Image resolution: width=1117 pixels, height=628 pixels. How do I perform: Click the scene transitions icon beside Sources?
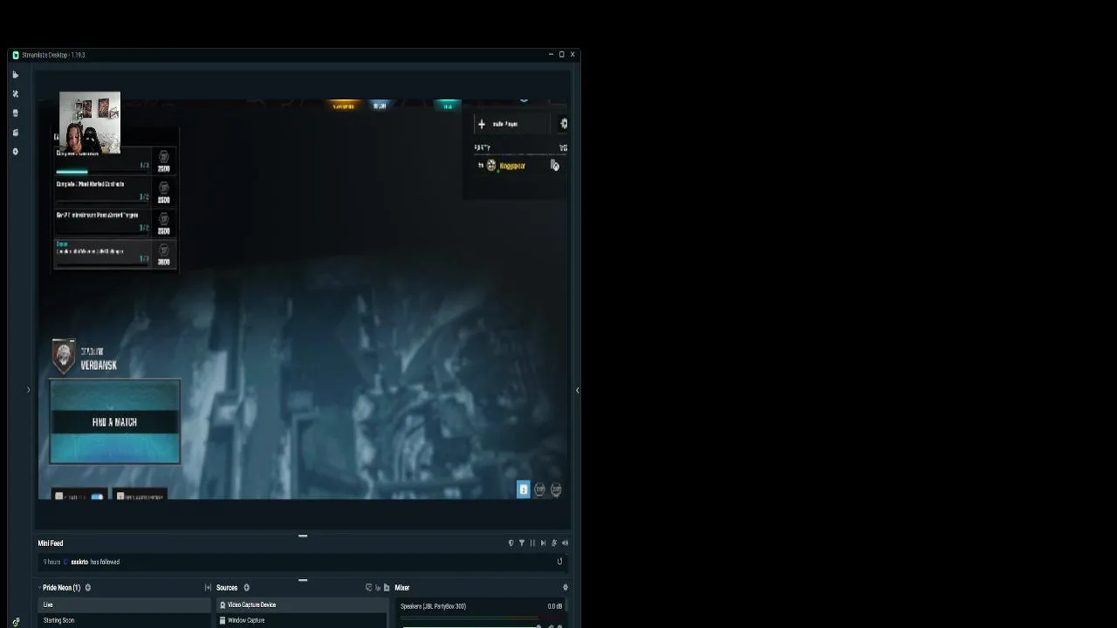208,588
